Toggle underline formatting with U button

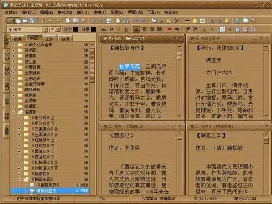pyautogui.click(x=126, y=29)
